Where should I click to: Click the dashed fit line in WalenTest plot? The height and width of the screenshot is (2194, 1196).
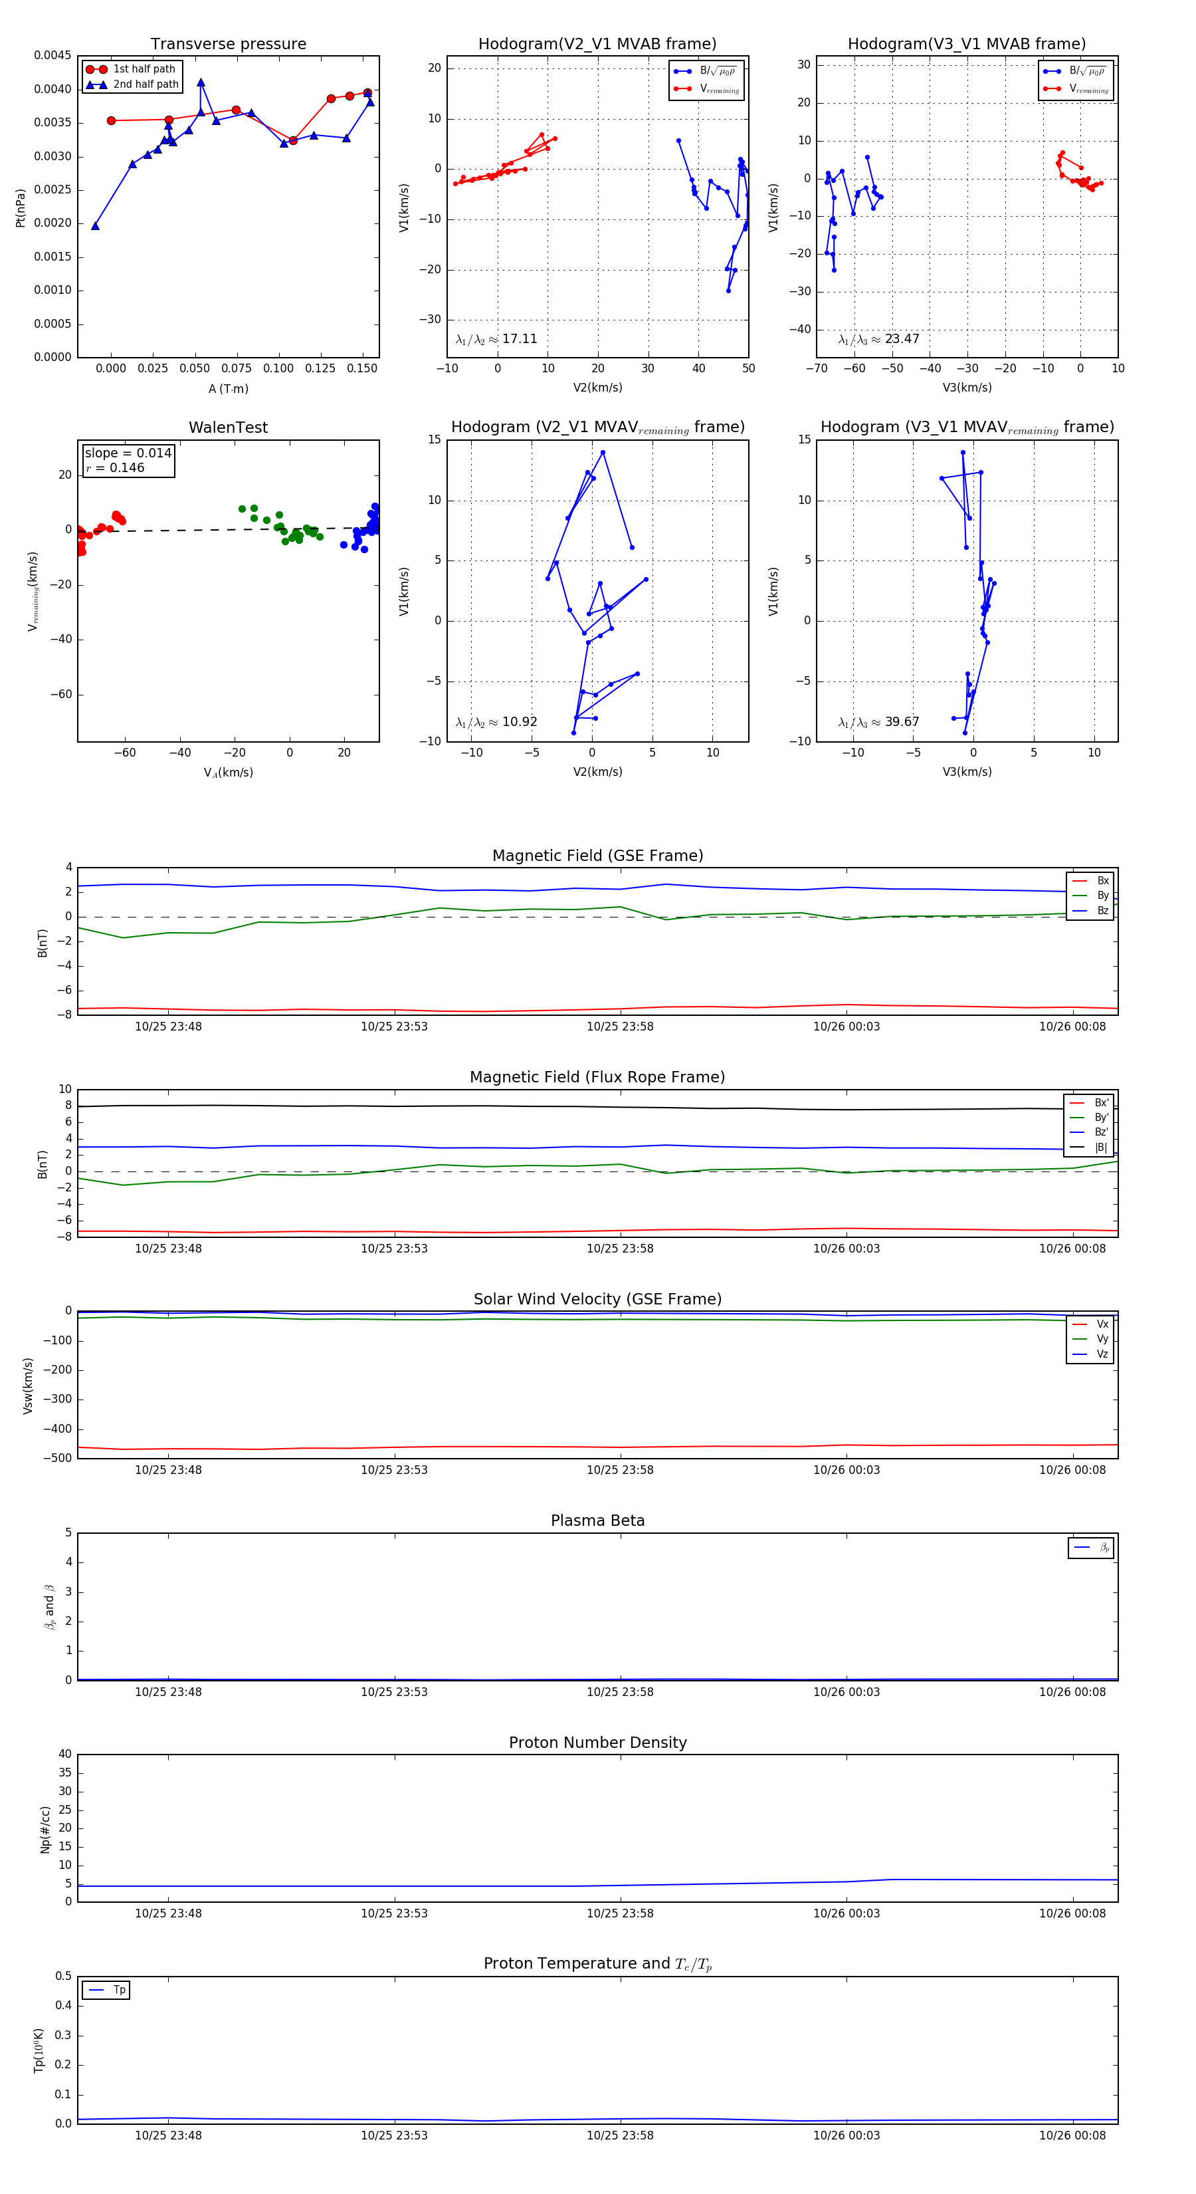click(228, 530)
